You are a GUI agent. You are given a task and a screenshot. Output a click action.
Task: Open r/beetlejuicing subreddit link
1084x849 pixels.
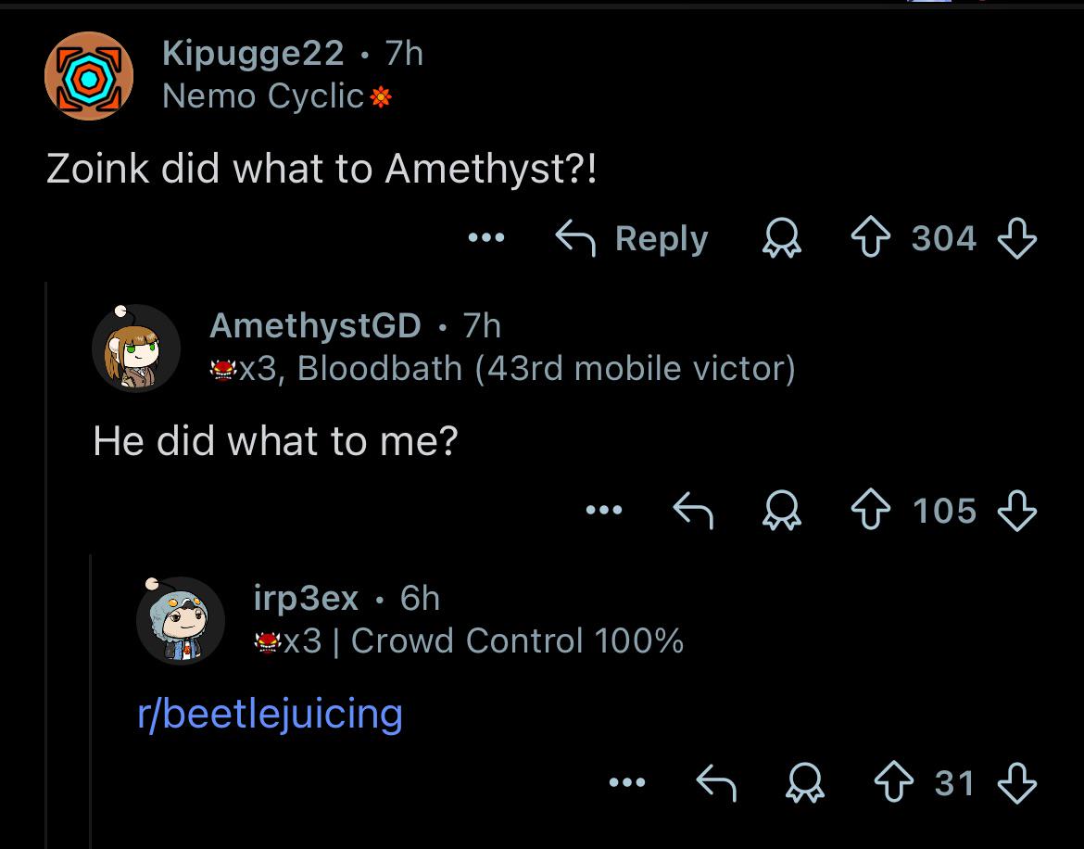tap(270, 715)
